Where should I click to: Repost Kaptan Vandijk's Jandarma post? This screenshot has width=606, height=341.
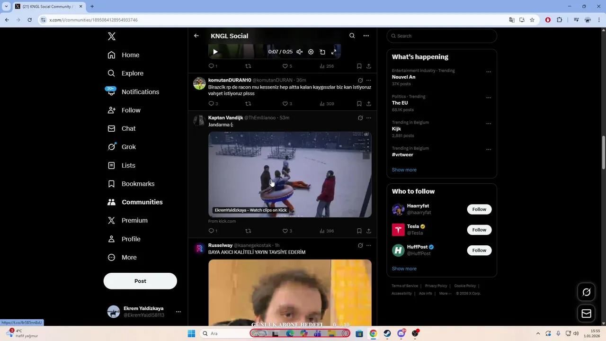coord(248,231)
